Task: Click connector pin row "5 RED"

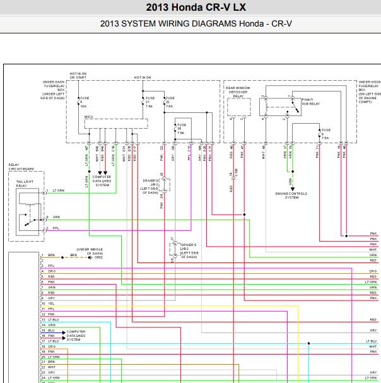Action: coord(48,276)
